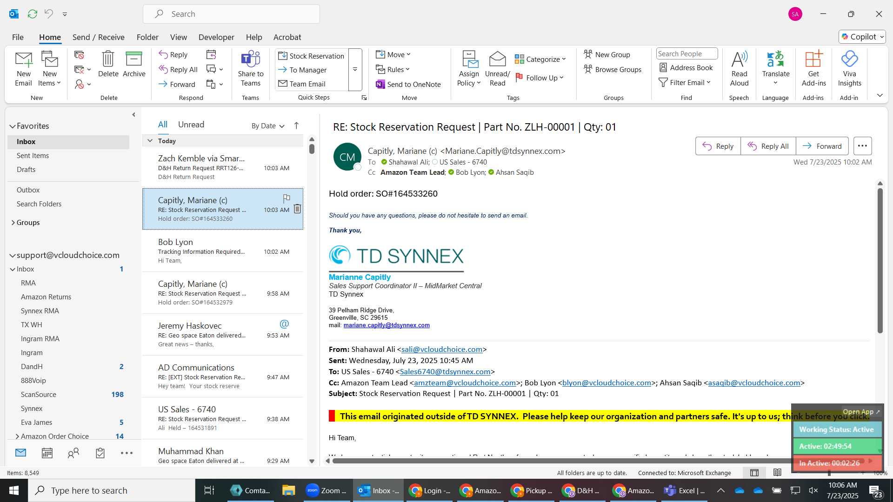Open File Explorer from taskbar
The image size is (893, 502).
[x=288, y=490]
